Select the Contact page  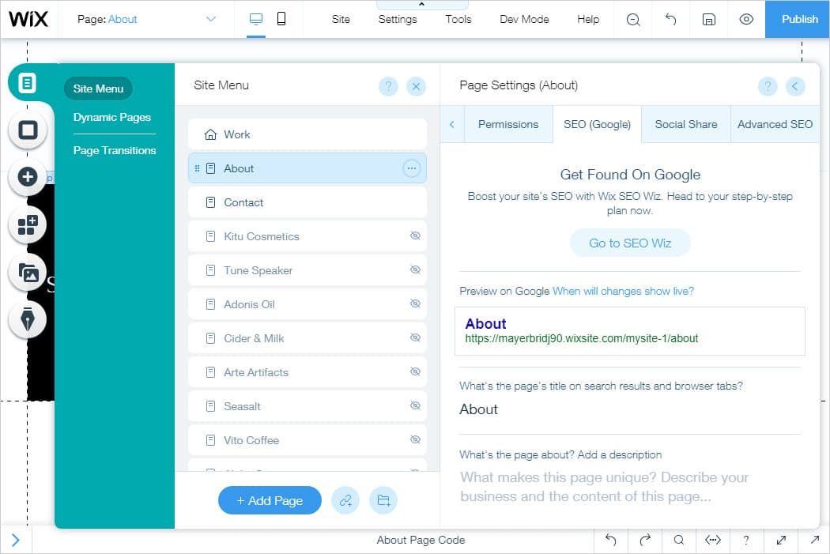coord(307,202)
